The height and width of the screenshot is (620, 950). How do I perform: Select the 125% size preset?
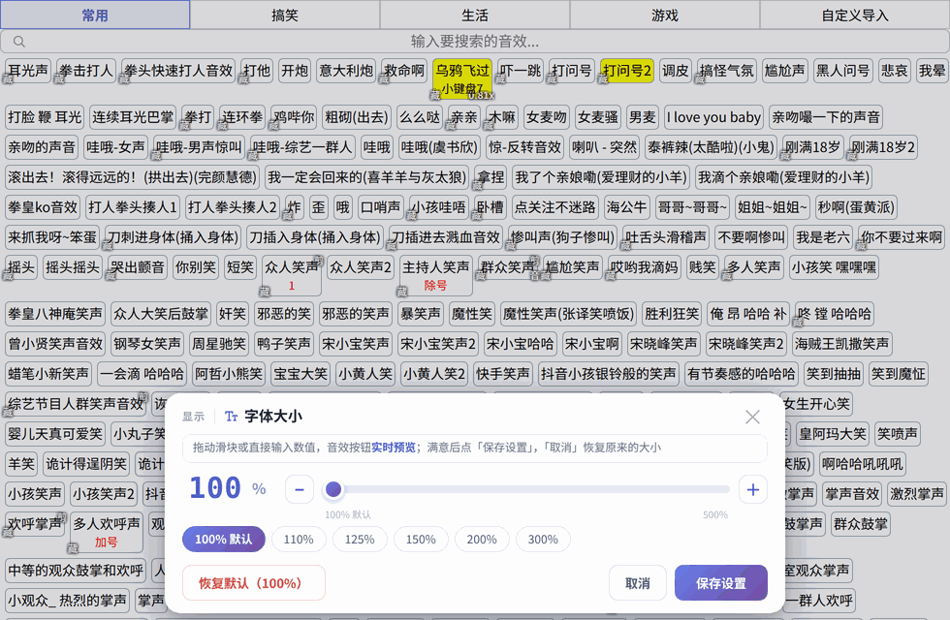click(x=360, y=539)
